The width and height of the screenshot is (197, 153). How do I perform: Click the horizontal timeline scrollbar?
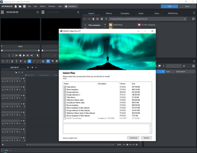pos(70,145)
